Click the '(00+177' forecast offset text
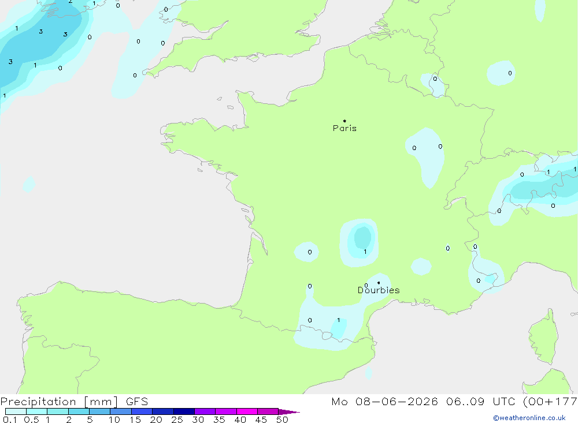The image size is (578, 423). pos(550,402)
